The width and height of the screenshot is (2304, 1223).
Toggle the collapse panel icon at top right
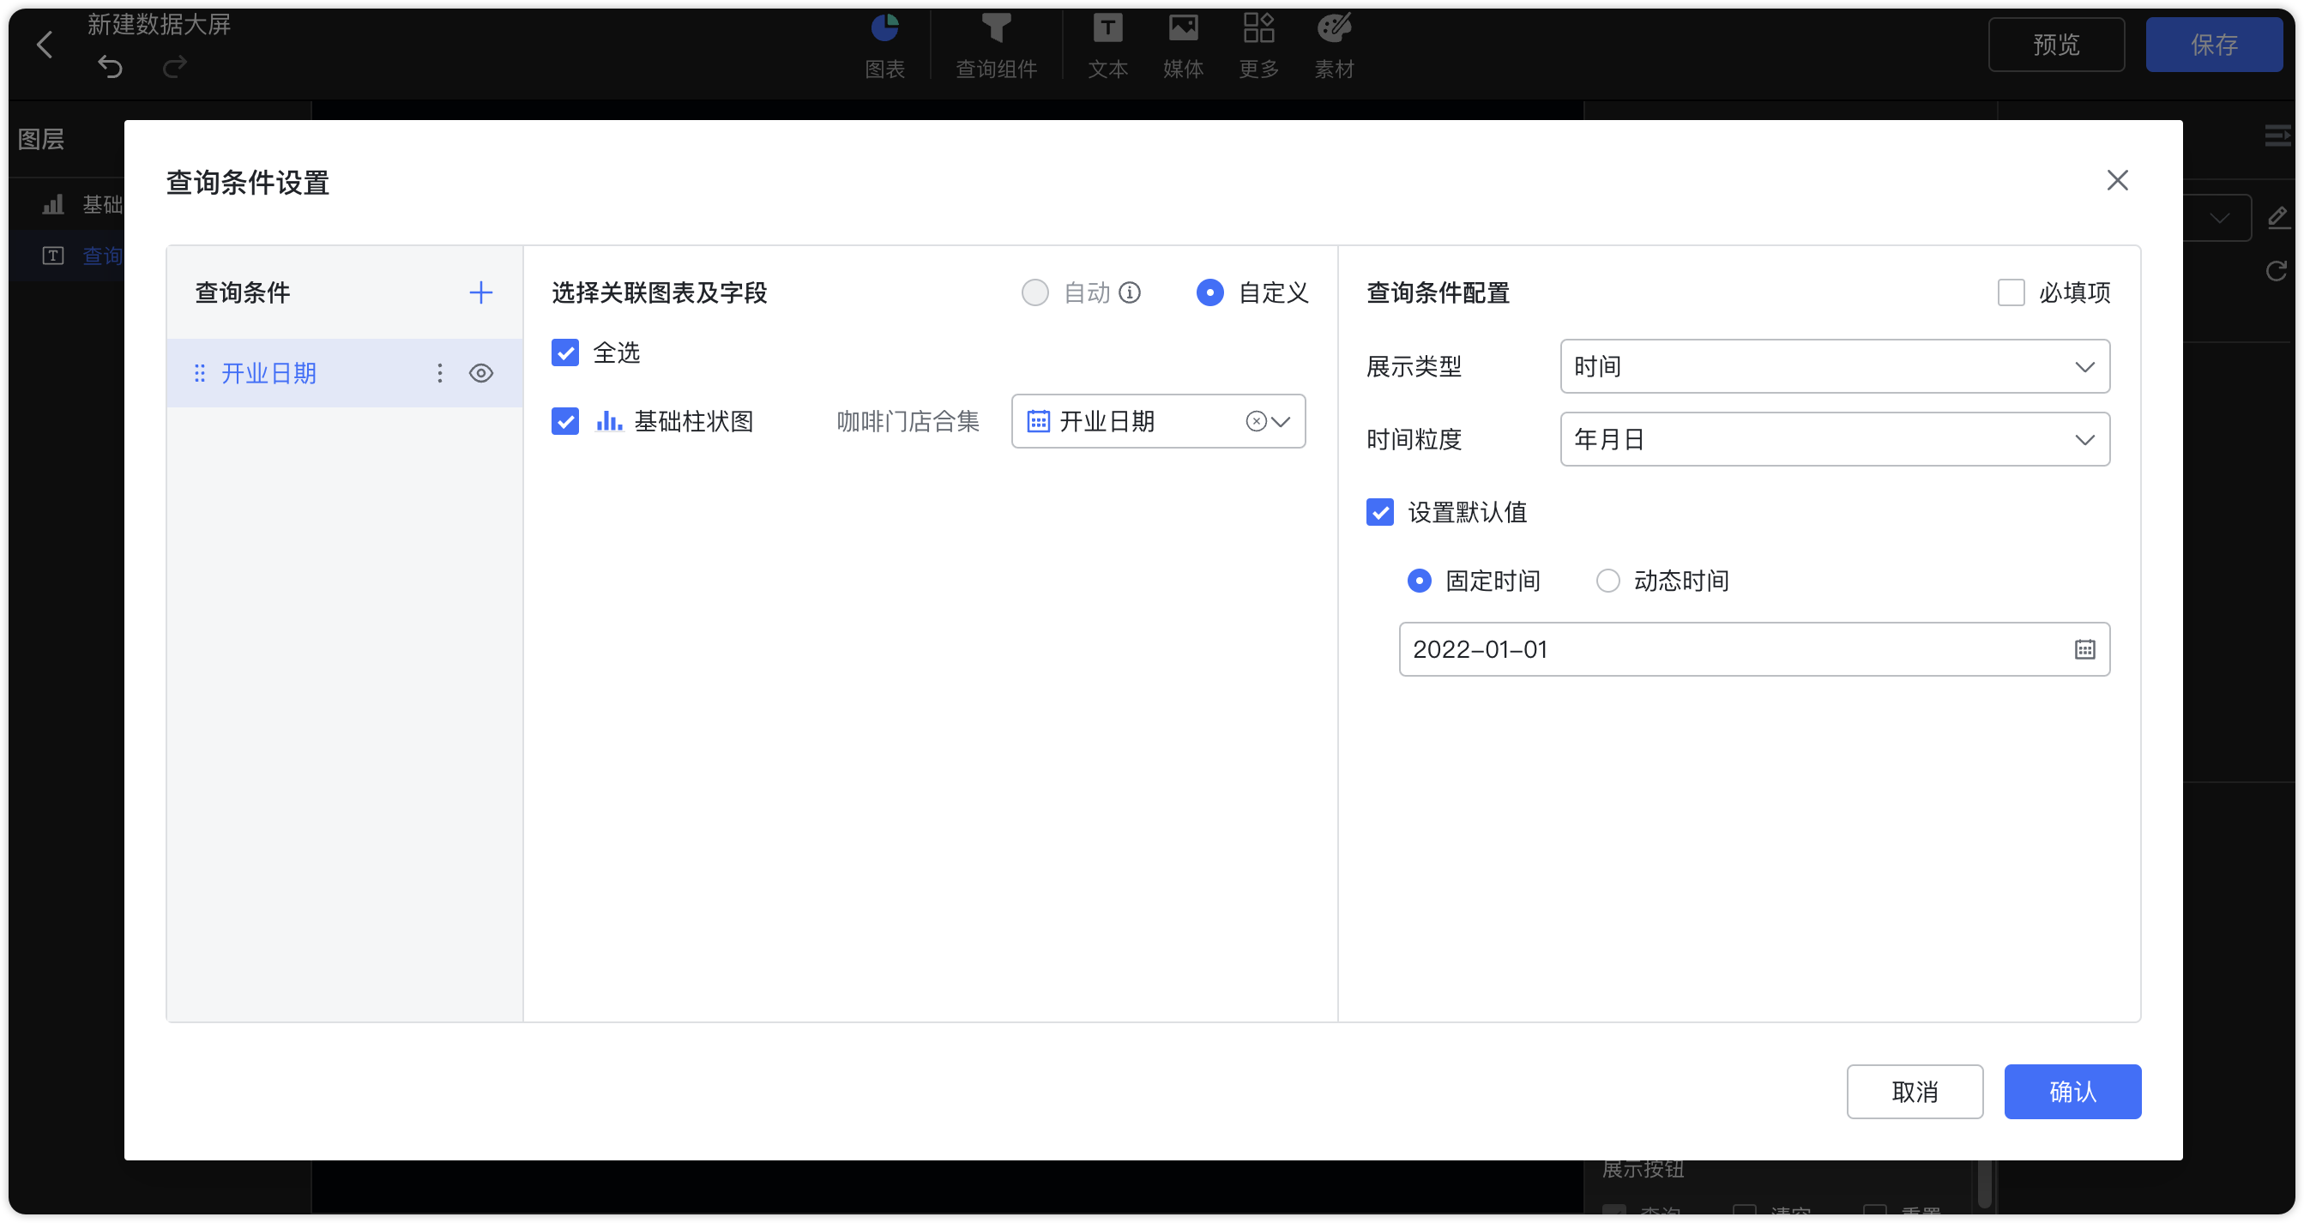click(x=2277, y=136)
